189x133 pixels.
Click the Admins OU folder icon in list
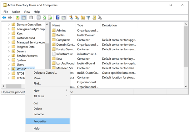pyautogui.click(x=54, y=30)
